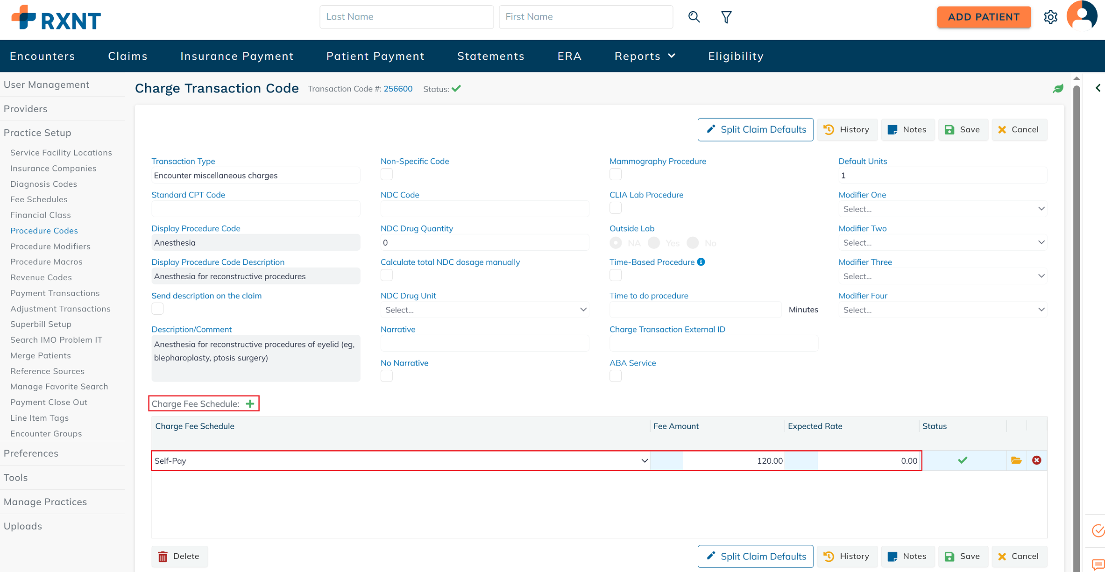Click the search magnifier icon
This screenshot has width=1105, height=572.
pyautogui.click(x=694, y=17)
